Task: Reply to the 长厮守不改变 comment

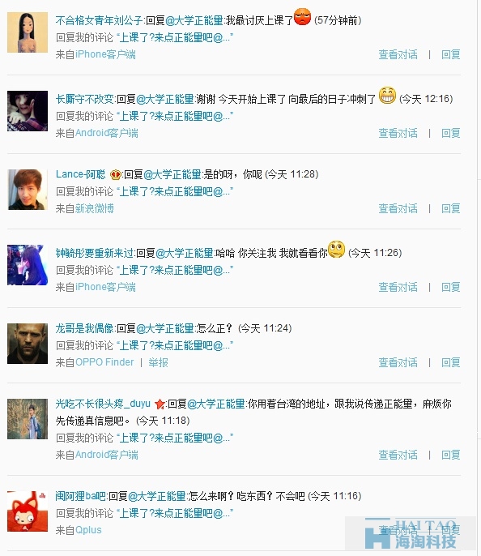Action: coord(450,133)
